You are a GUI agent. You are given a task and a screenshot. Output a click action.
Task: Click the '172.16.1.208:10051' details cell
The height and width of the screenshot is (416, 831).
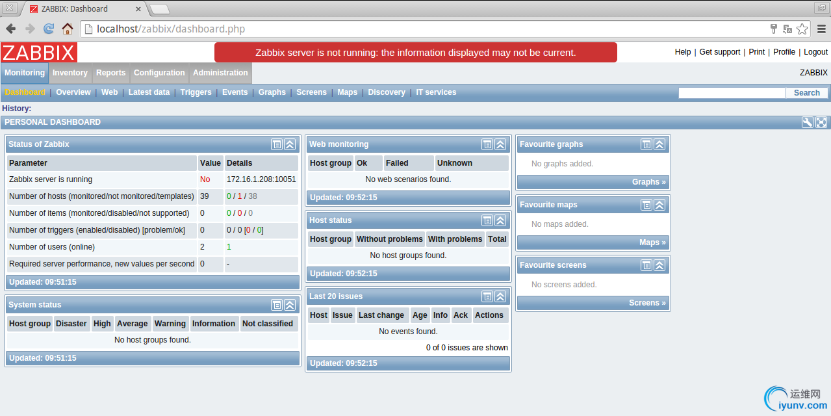point(261,179)
